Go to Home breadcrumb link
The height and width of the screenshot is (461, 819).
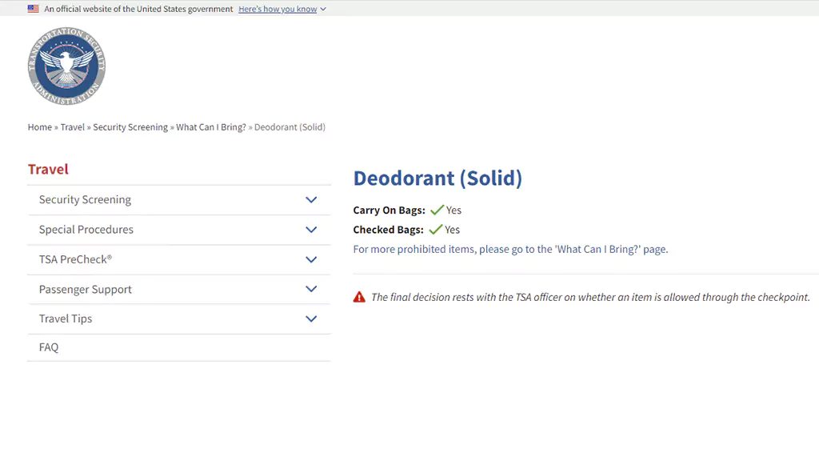click(x=40, y=127)
